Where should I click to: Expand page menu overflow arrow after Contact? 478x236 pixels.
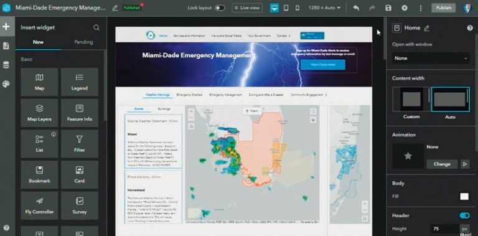[x=289, y=35]
